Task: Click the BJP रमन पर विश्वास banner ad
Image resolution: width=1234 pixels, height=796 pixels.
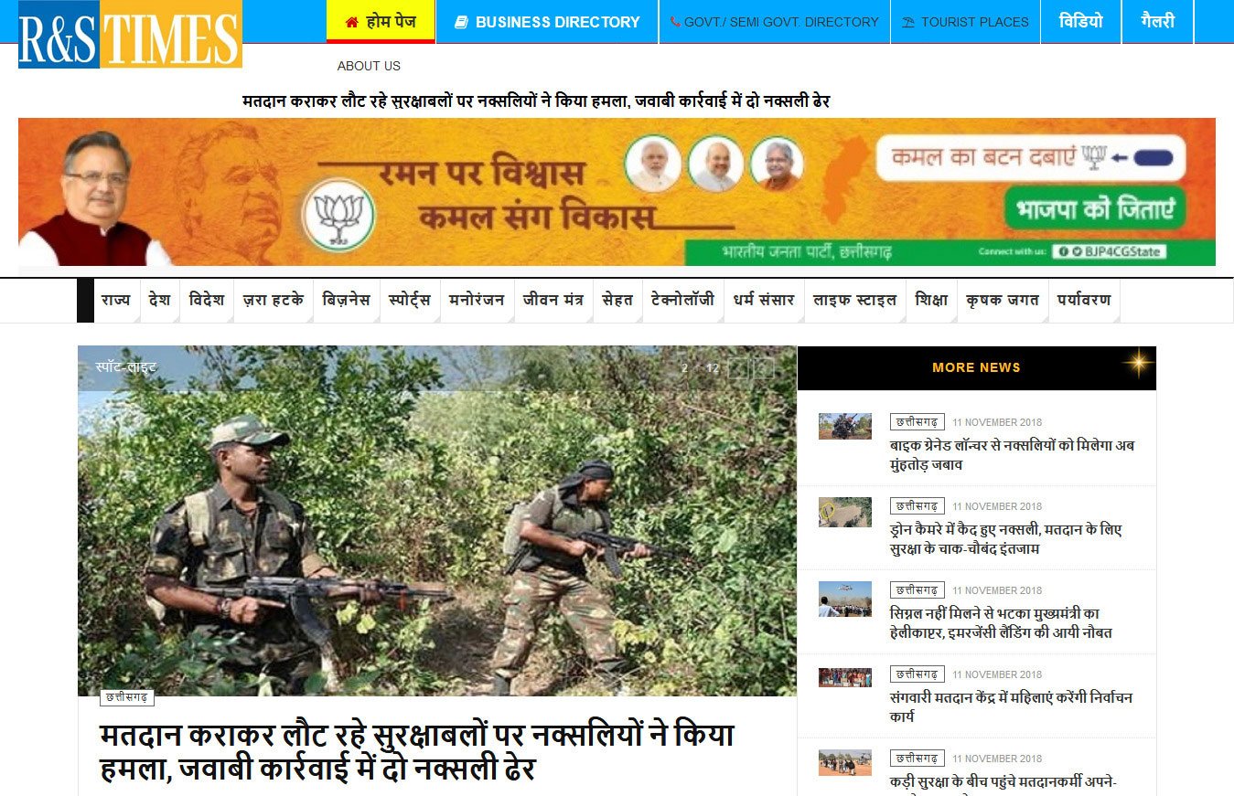Action: [x=617, y=192]
